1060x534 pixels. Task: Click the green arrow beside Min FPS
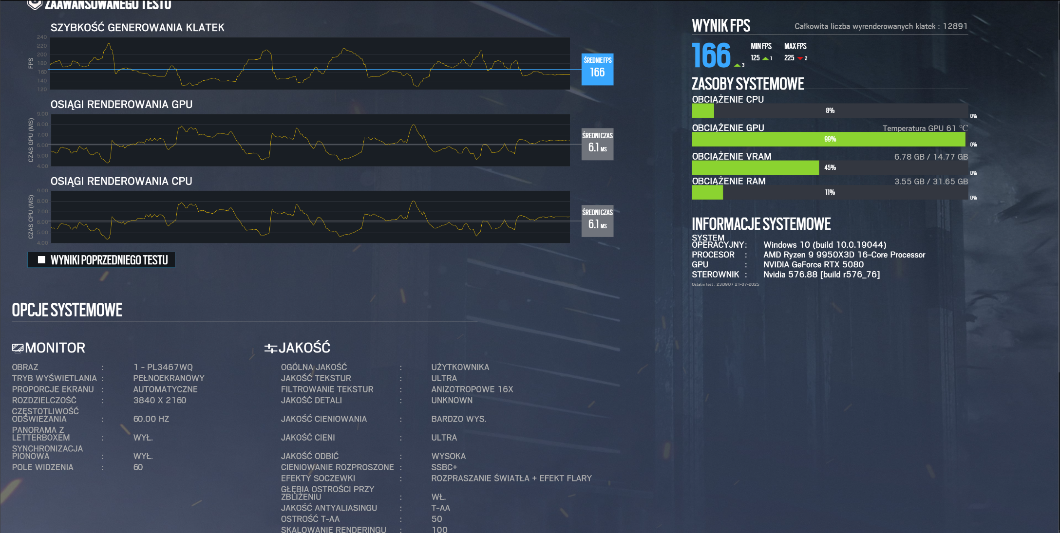tap(765, 58)
